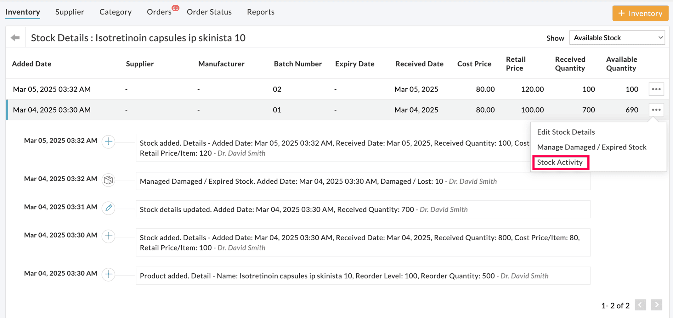
Task: Expand the Available Stock dropdown
Action: coord(617,38)
